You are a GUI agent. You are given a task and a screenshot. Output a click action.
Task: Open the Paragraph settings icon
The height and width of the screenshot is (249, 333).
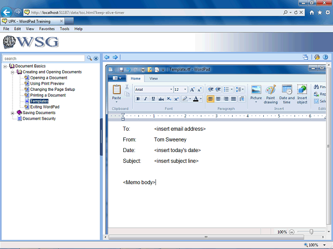coord(241,99)
